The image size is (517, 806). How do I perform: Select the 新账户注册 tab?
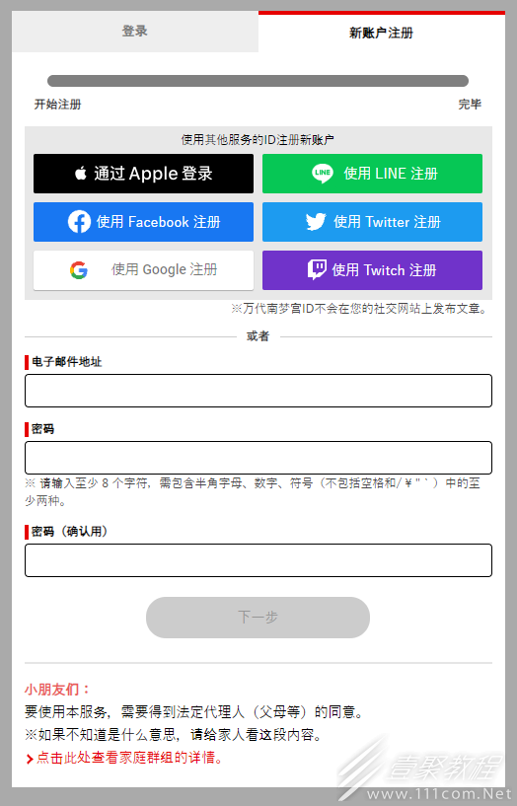point(381,32)
